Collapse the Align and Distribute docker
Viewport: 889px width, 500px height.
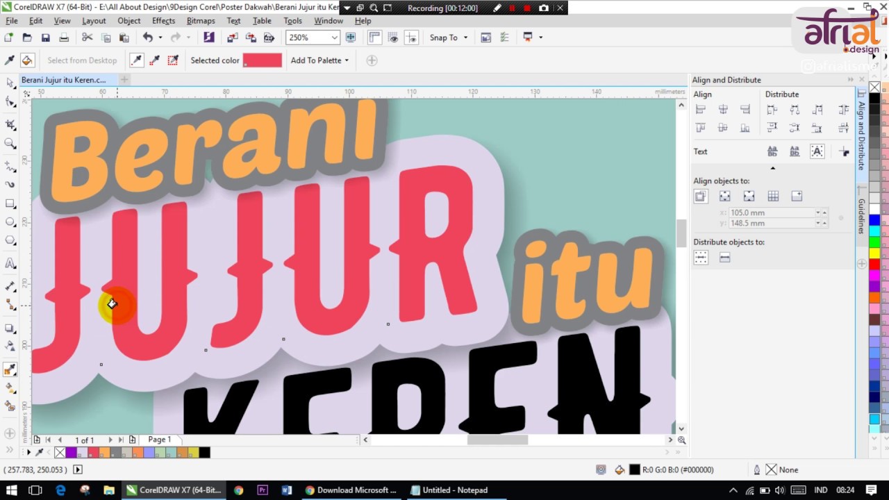(851, 80)
